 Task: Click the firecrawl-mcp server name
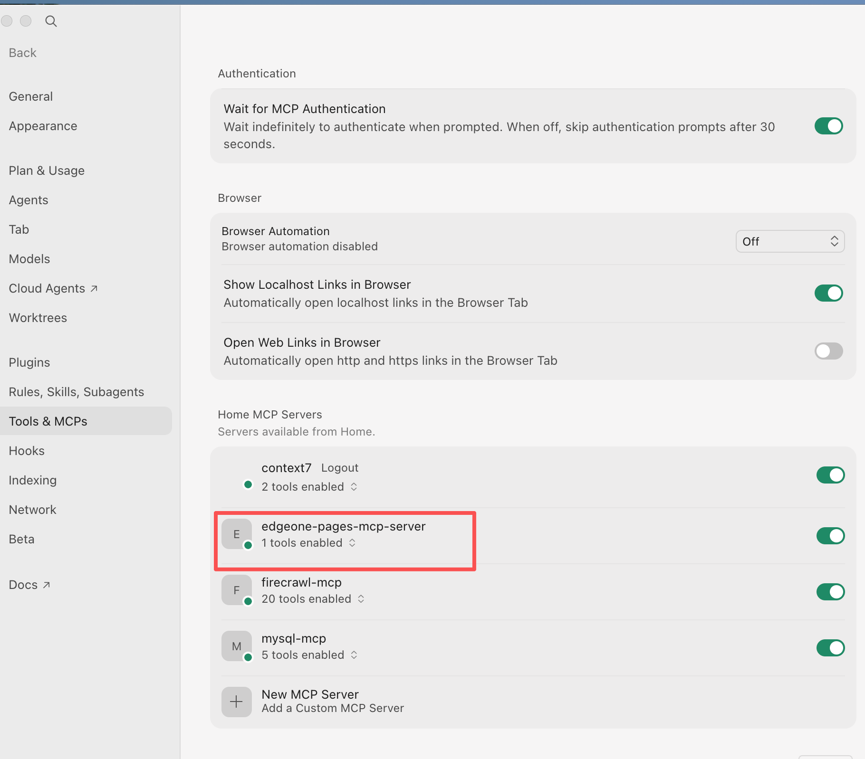(x=302, y=582)
